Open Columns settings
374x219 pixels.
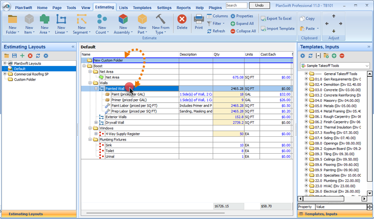pos(217,16)
